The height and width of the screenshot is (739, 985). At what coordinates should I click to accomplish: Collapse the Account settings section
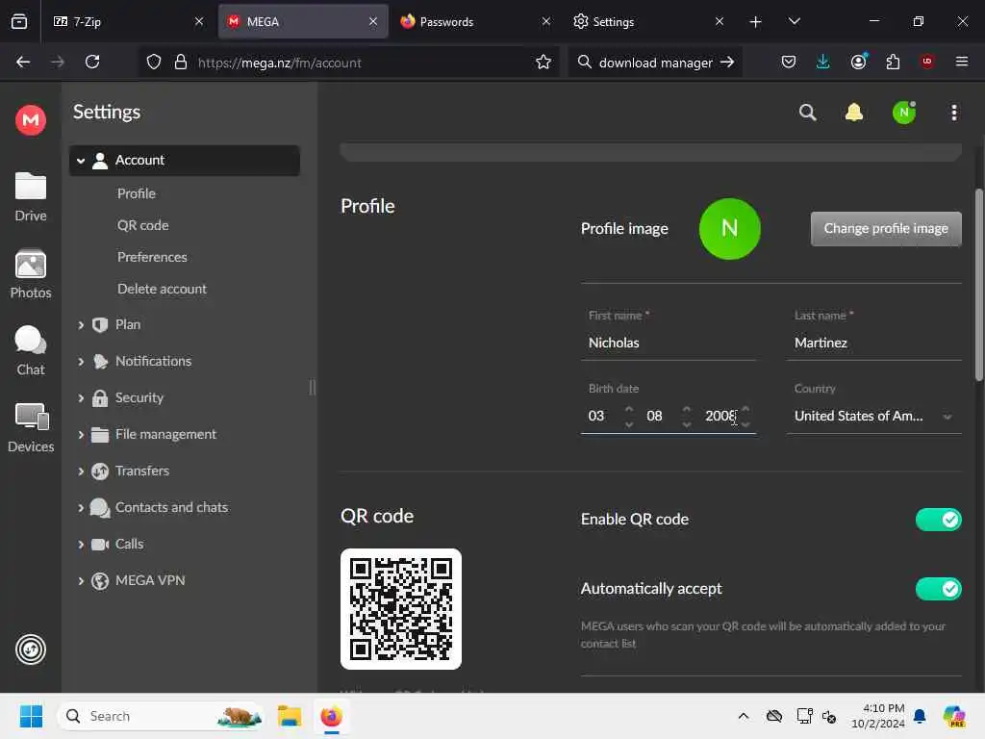click(81, 161)
